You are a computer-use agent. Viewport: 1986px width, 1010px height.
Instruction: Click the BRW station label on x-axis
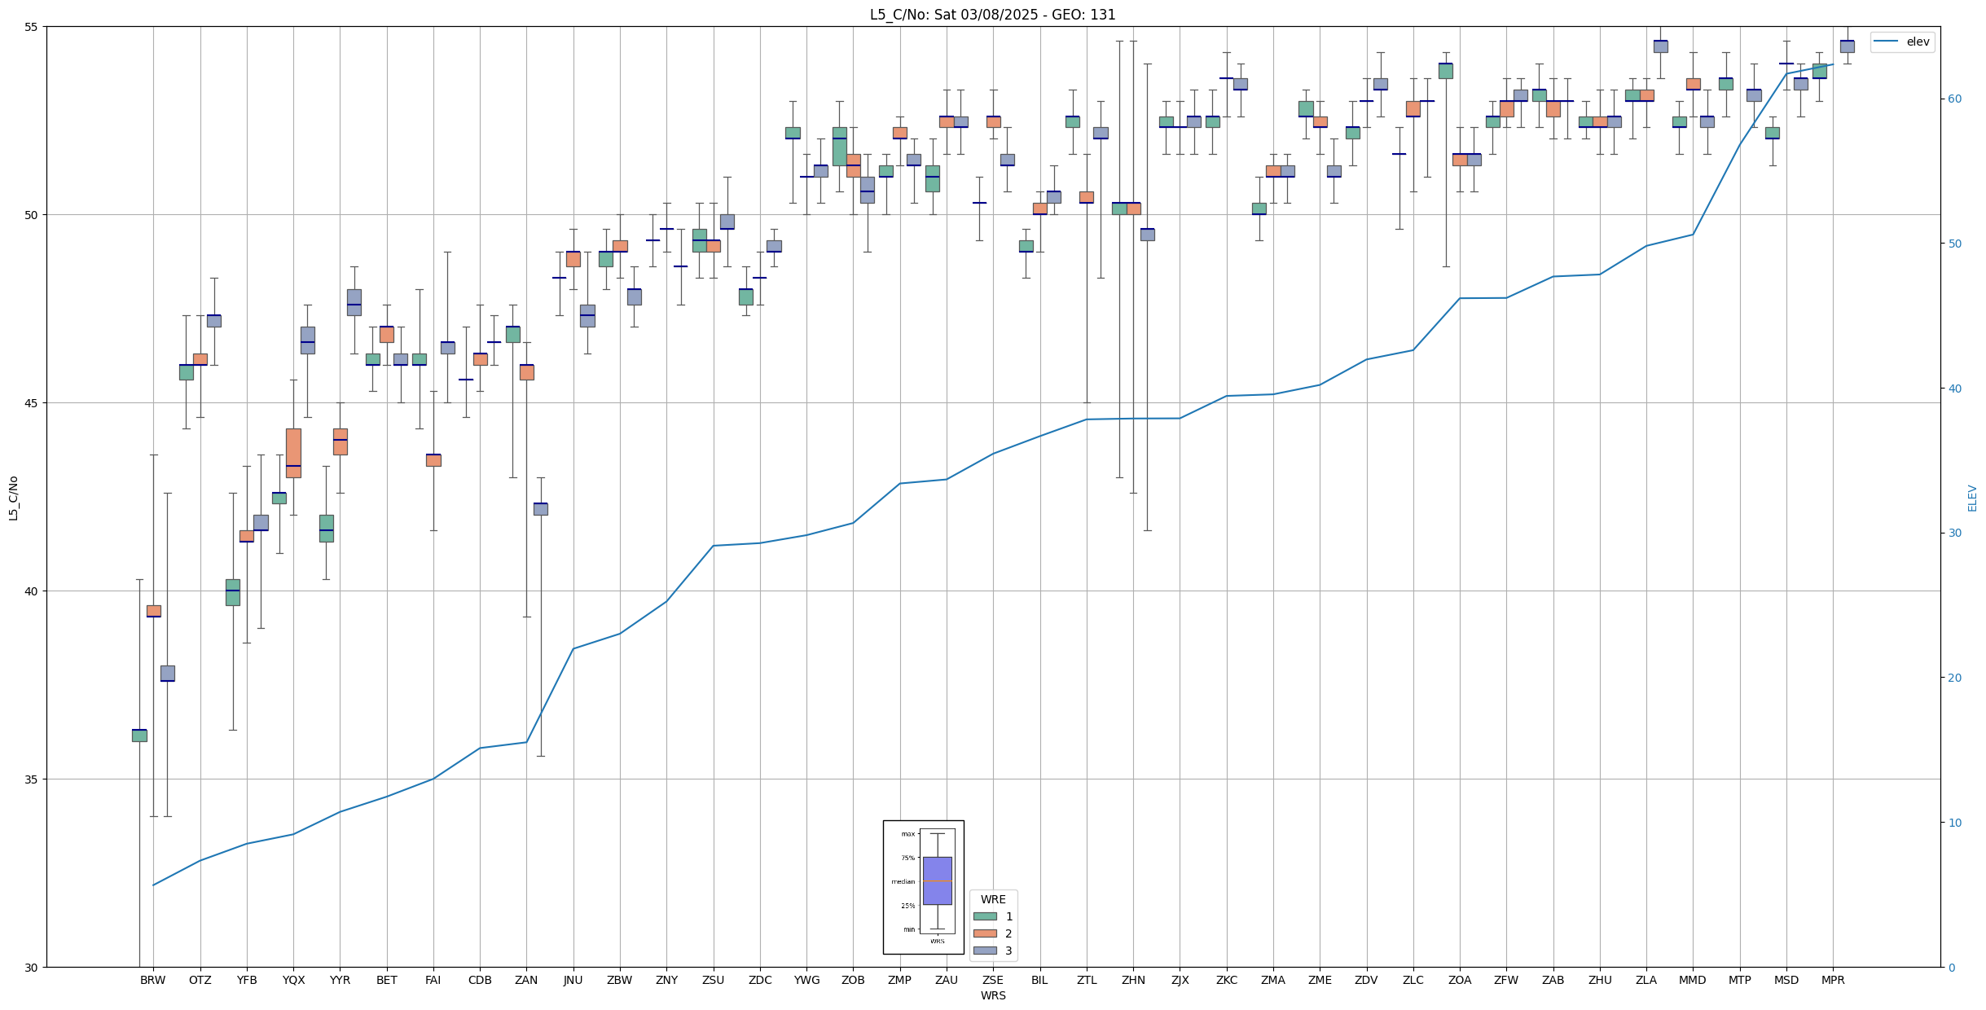coord(153,980)
